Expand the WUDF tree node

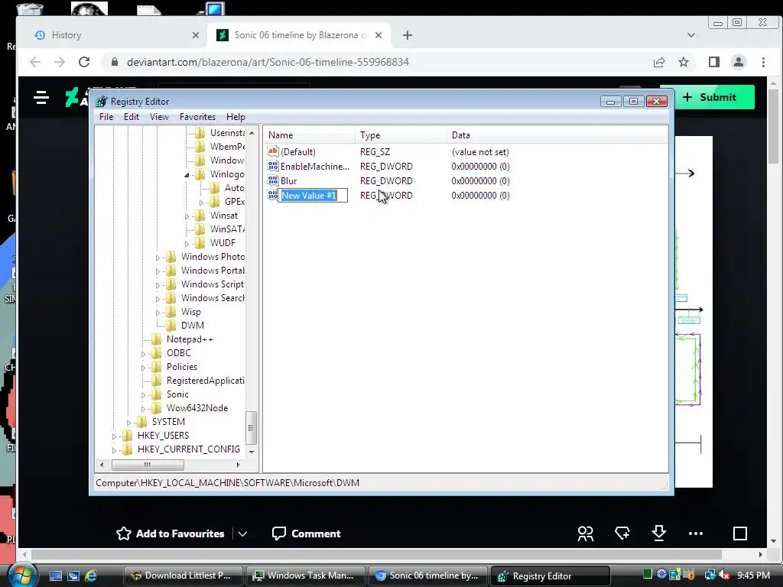pyautogui.click(x=187, y=244)
